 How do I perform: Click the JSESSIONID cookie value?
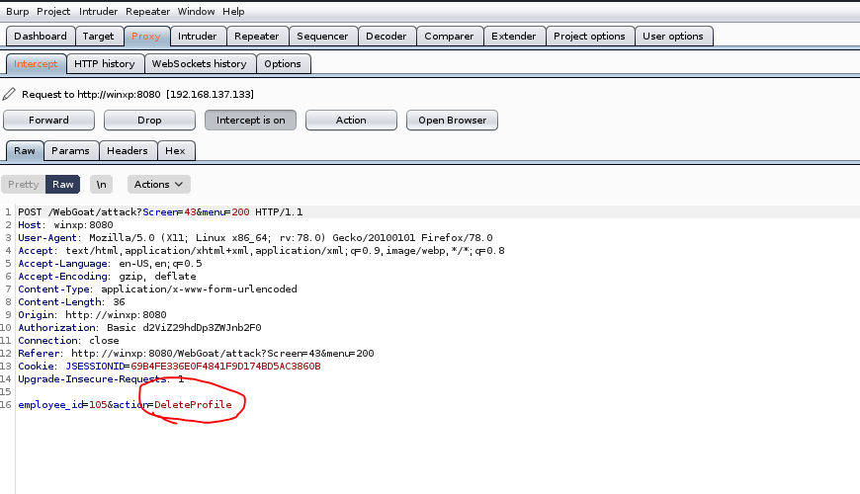[225, 367]
